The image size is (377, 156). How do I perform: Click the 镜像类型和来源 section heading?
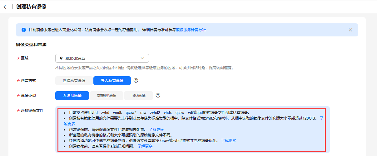pyautogui.click(x=31, y=45)
